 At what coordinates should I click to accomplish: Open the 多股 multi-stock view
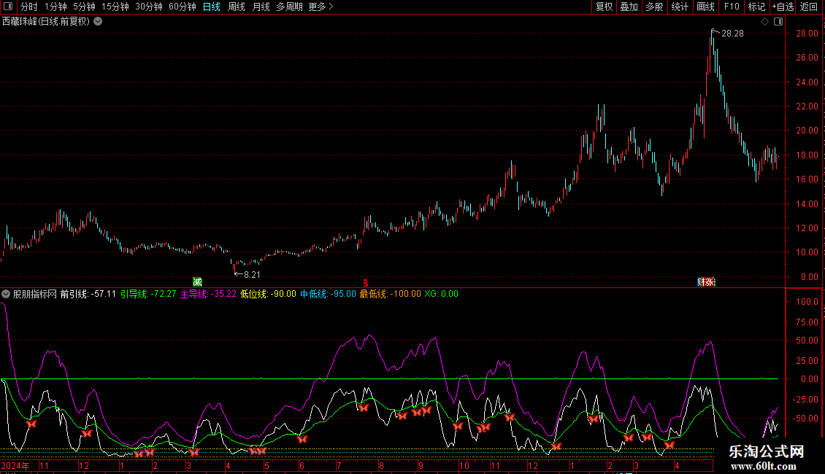point(654,7)
